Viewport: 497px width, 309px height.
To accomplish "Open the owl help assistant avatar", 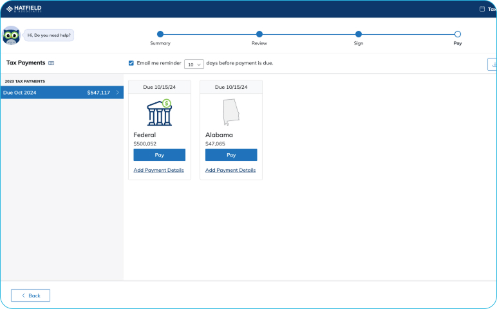I will 11,35.
